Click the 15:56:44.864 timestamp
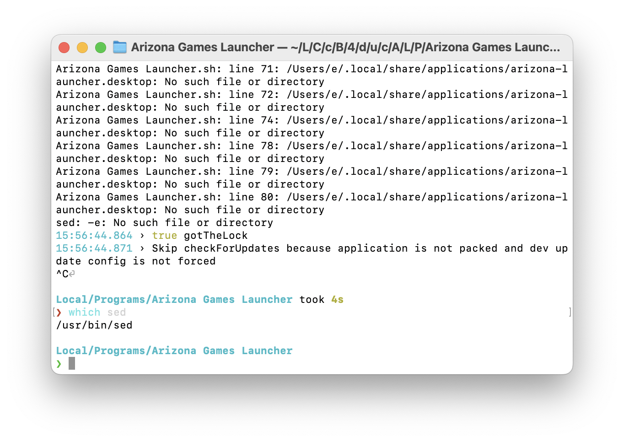624x442 pixels. tap(94, 236)
